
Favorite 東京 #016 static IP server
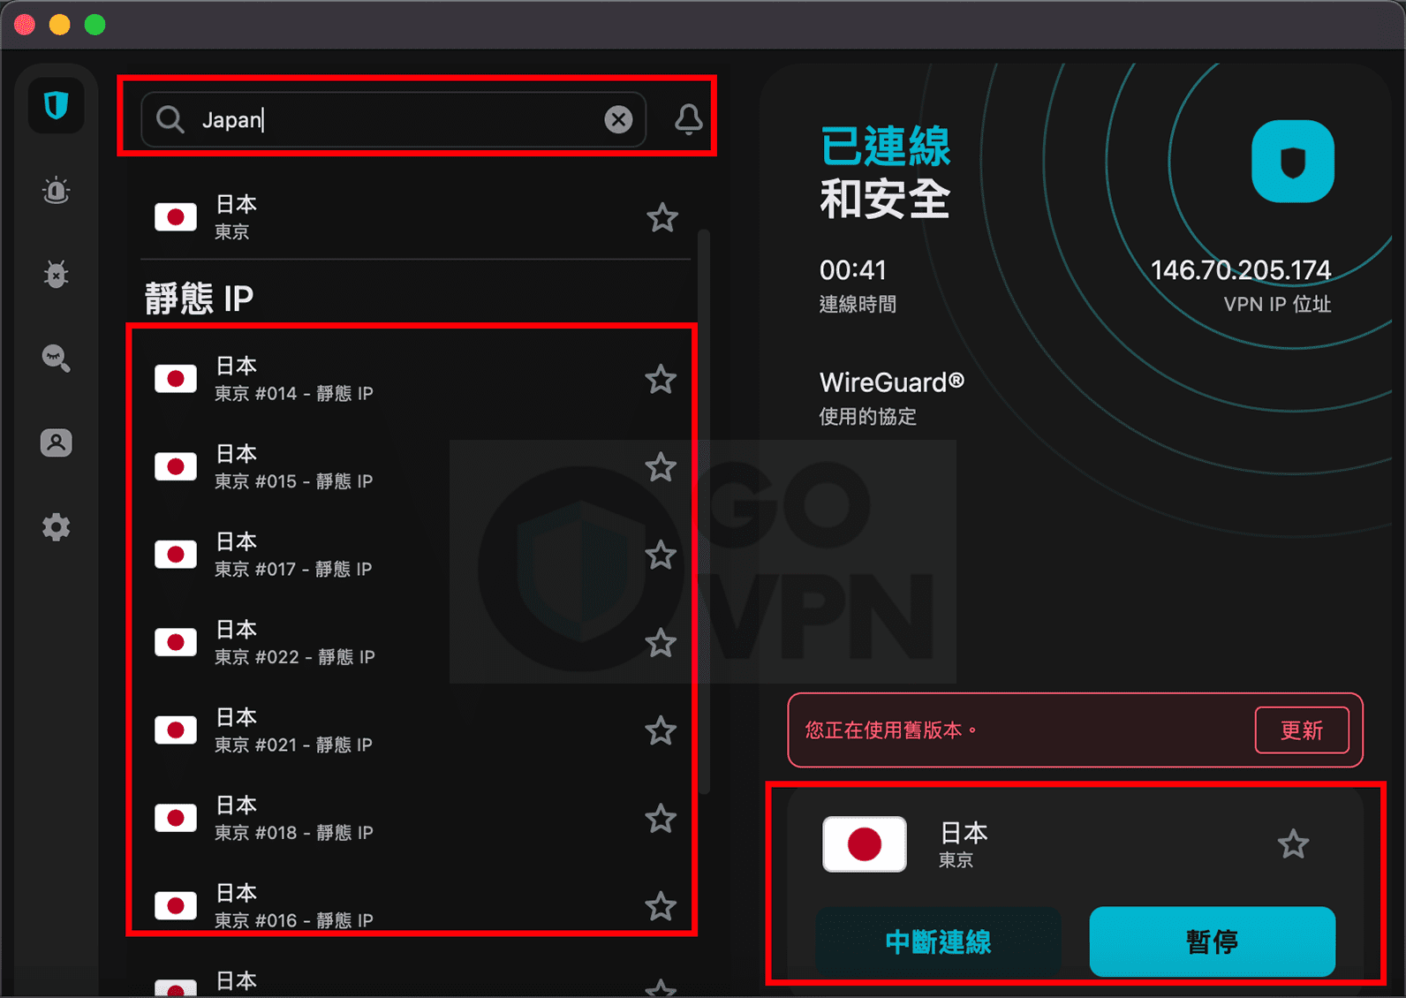tap(661, 906)
